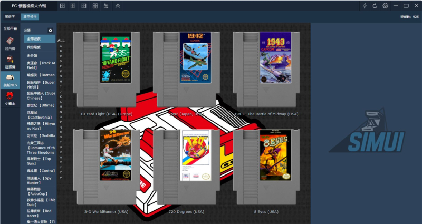Open the 1942 cartridge thumbnail
Image resolution: width=422 pixels, height=224 pixels.
pyautogui.click(x=186, y=69)
